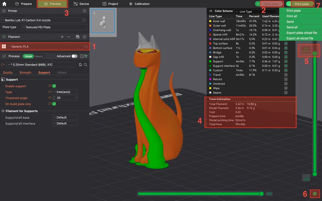The width and height of the screenshot is (322, 201).
Task: Search process settings with magnifier icon
Action: pos(86,65)
